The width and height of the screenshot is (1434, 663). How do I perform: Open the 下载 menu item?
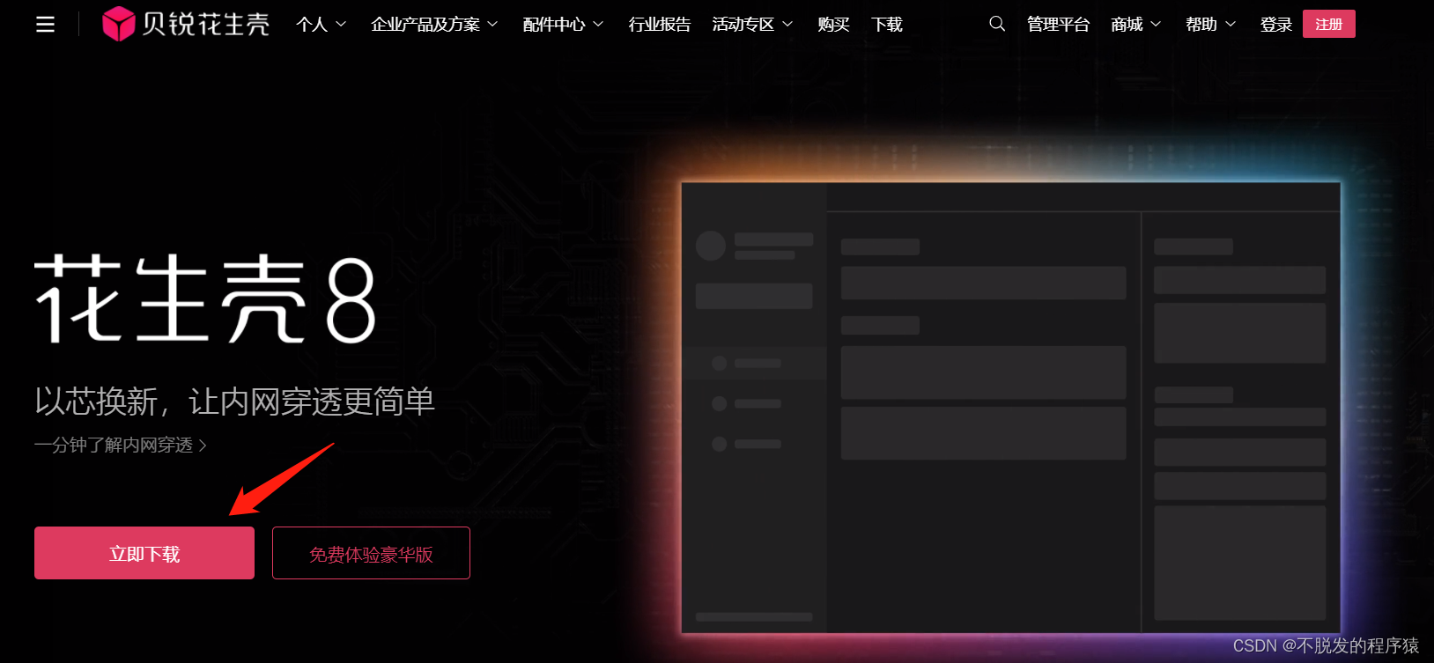pos(887,25)
